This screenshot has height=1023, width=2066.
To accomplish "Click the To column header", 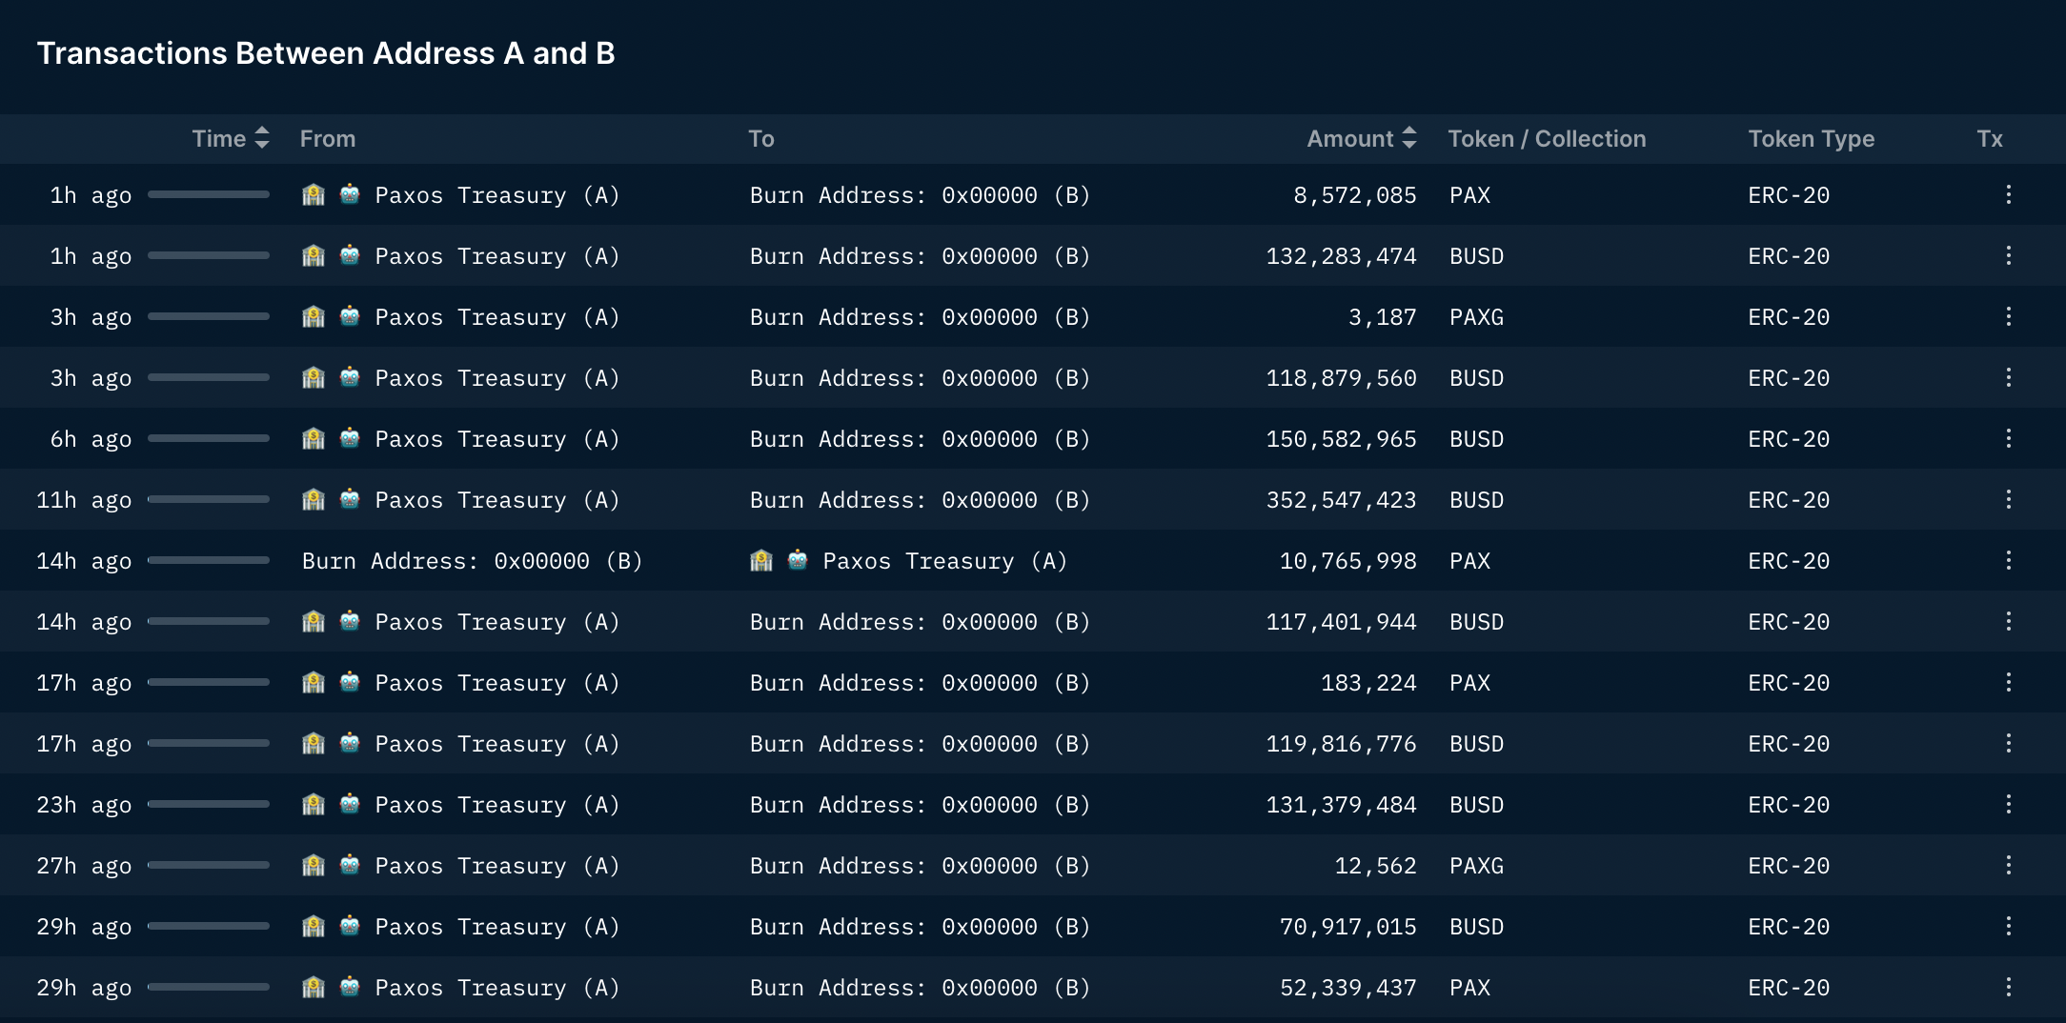I will [761, 139].
